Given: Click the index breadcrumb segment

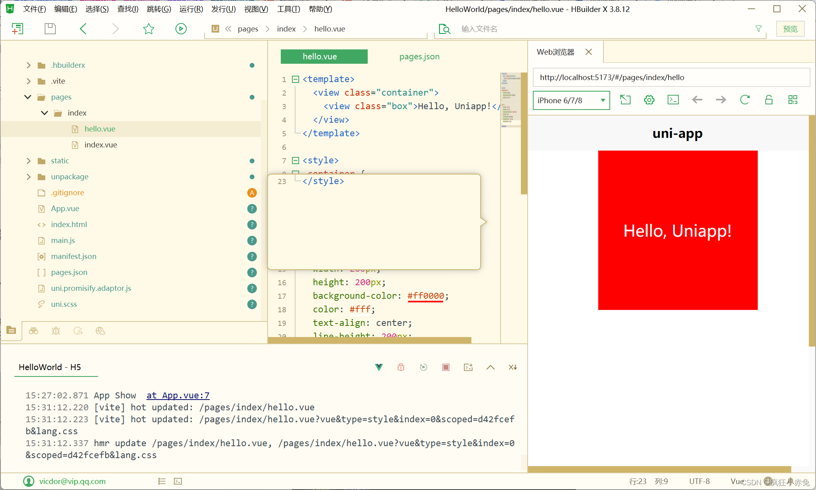Looking at the screenshot, I should point(286,29).
